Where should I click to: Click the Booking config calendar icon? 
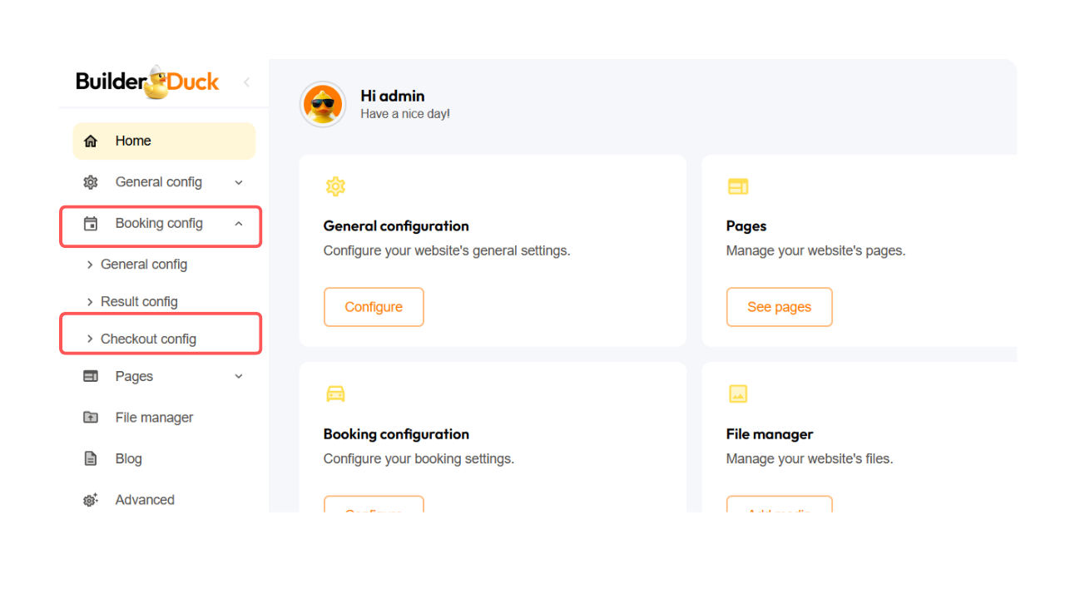pyautogui.click(x=91, y=224)
